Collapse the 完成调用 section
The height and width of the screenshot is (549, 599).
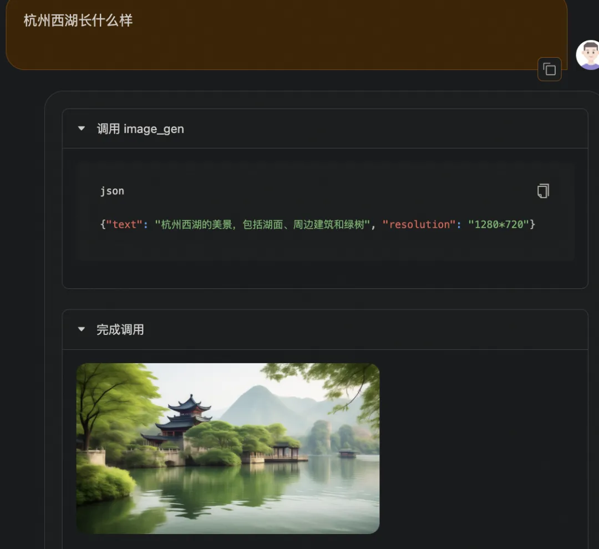[81, 329]
